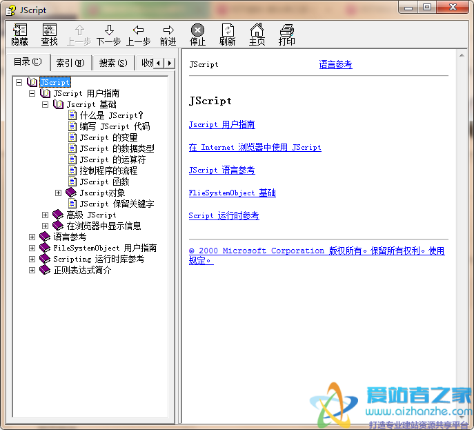Open the Script 运行时参考 link
Viewport: 474px width, 430px height.
(224, 215)
